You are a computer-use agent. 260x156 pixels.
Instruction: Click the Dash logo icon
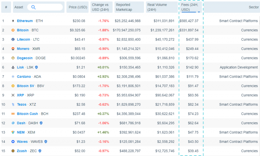click(13, 123)
